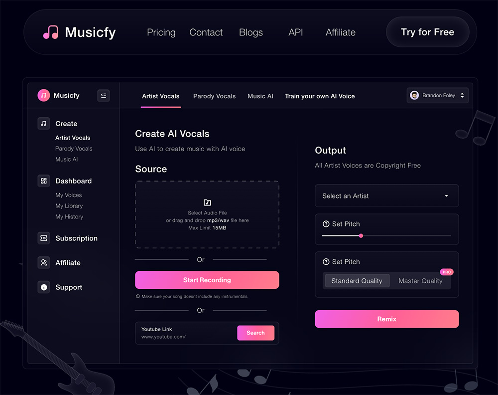Viewport: 498px width, 395px height.
Task: Click the round Musicfy sidebar logo icon
Action: tap(44, 95)
